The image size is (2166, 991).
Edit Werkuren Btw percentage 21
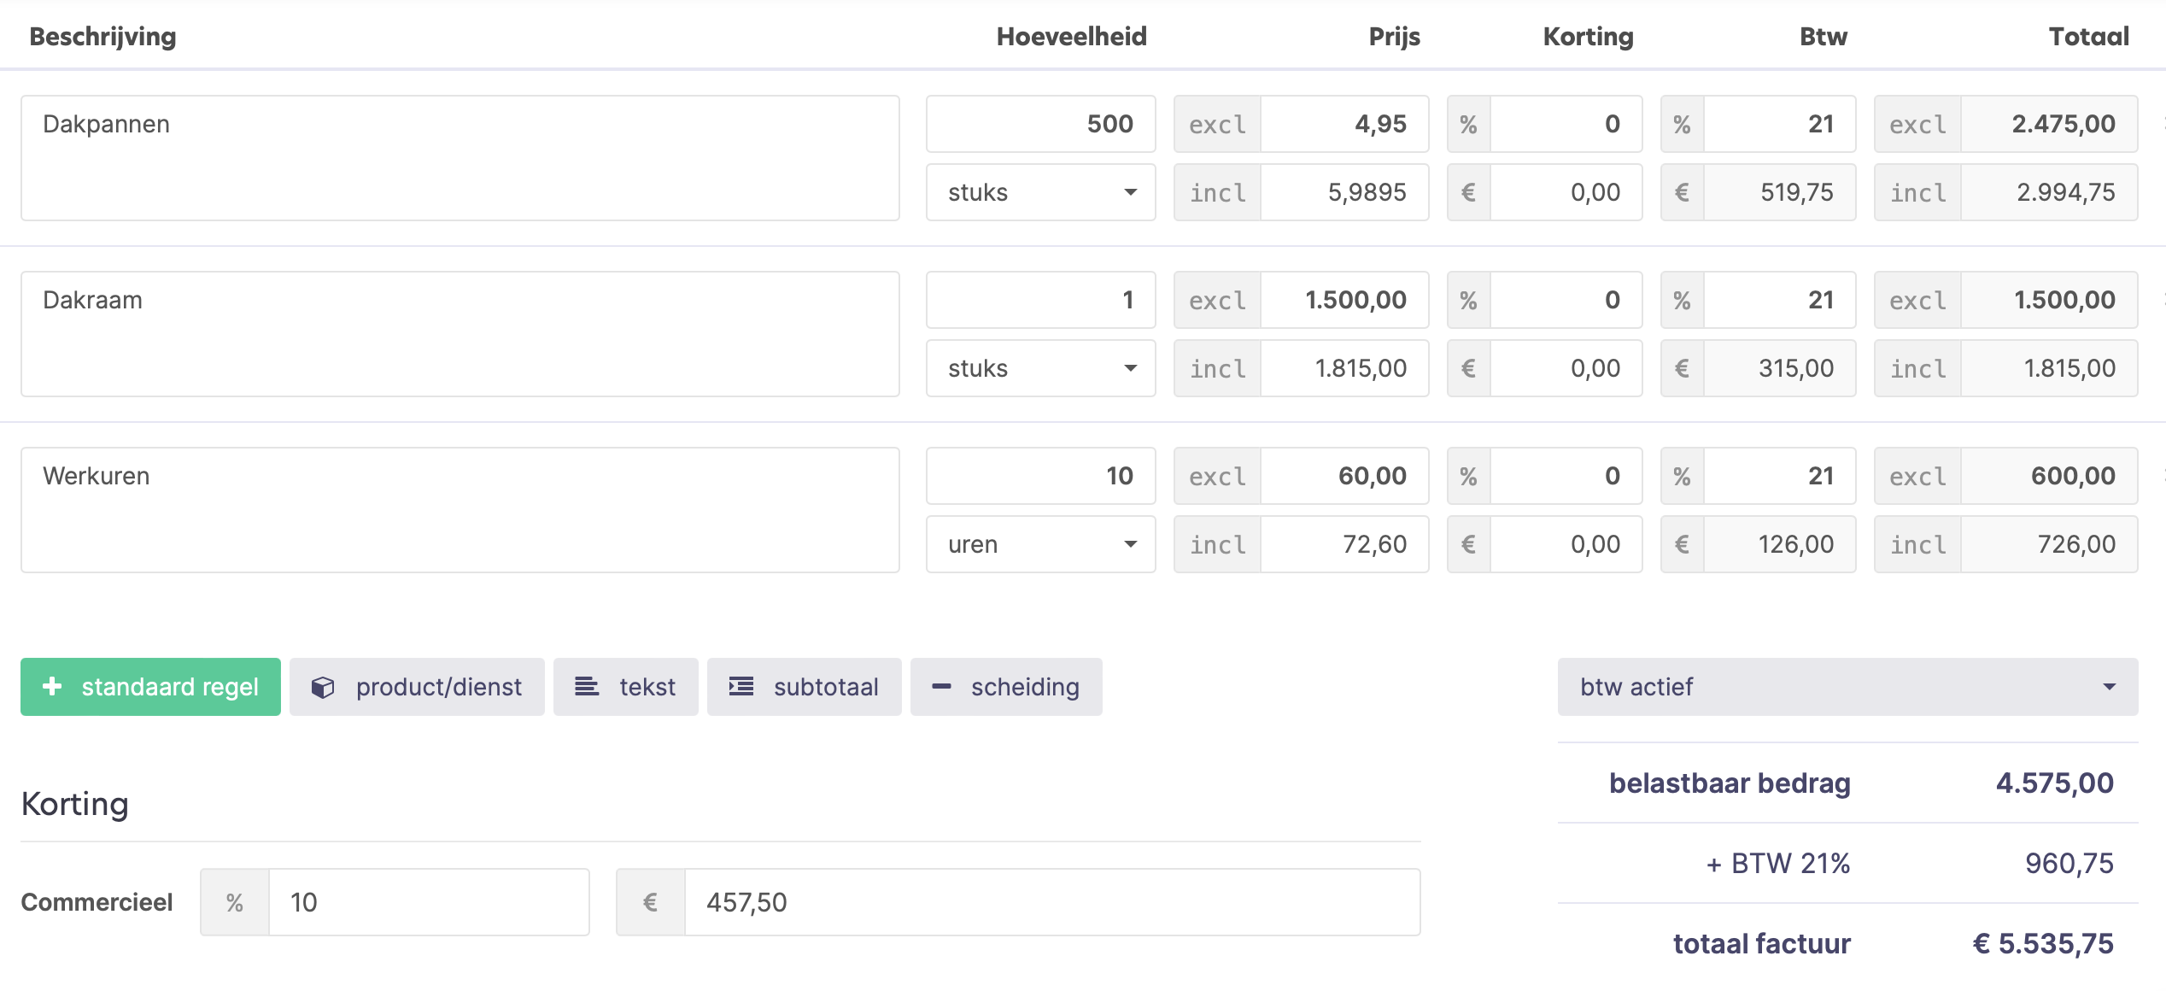[x=1780, y=477]
